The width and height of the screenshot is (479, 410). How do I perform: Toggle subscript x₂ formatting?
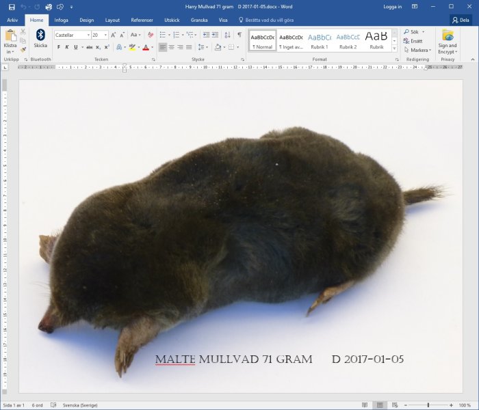click(98, 47)
